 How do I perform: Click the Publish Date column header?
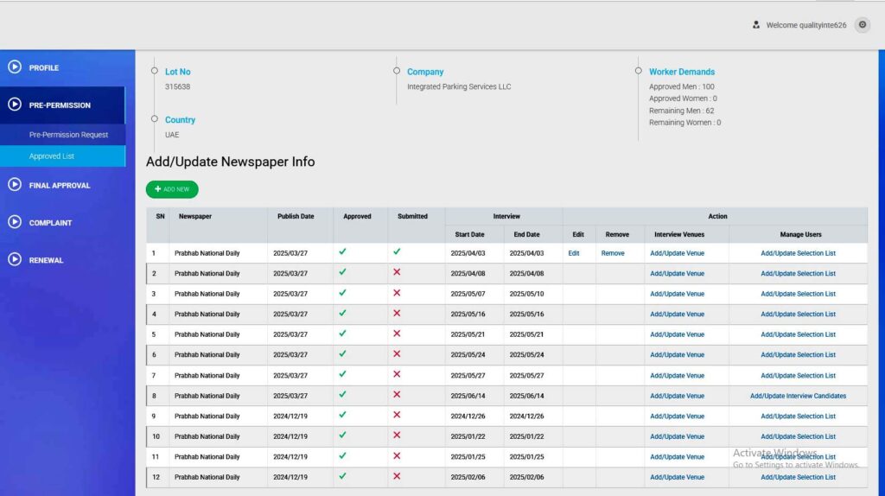[x=296, y=216]
